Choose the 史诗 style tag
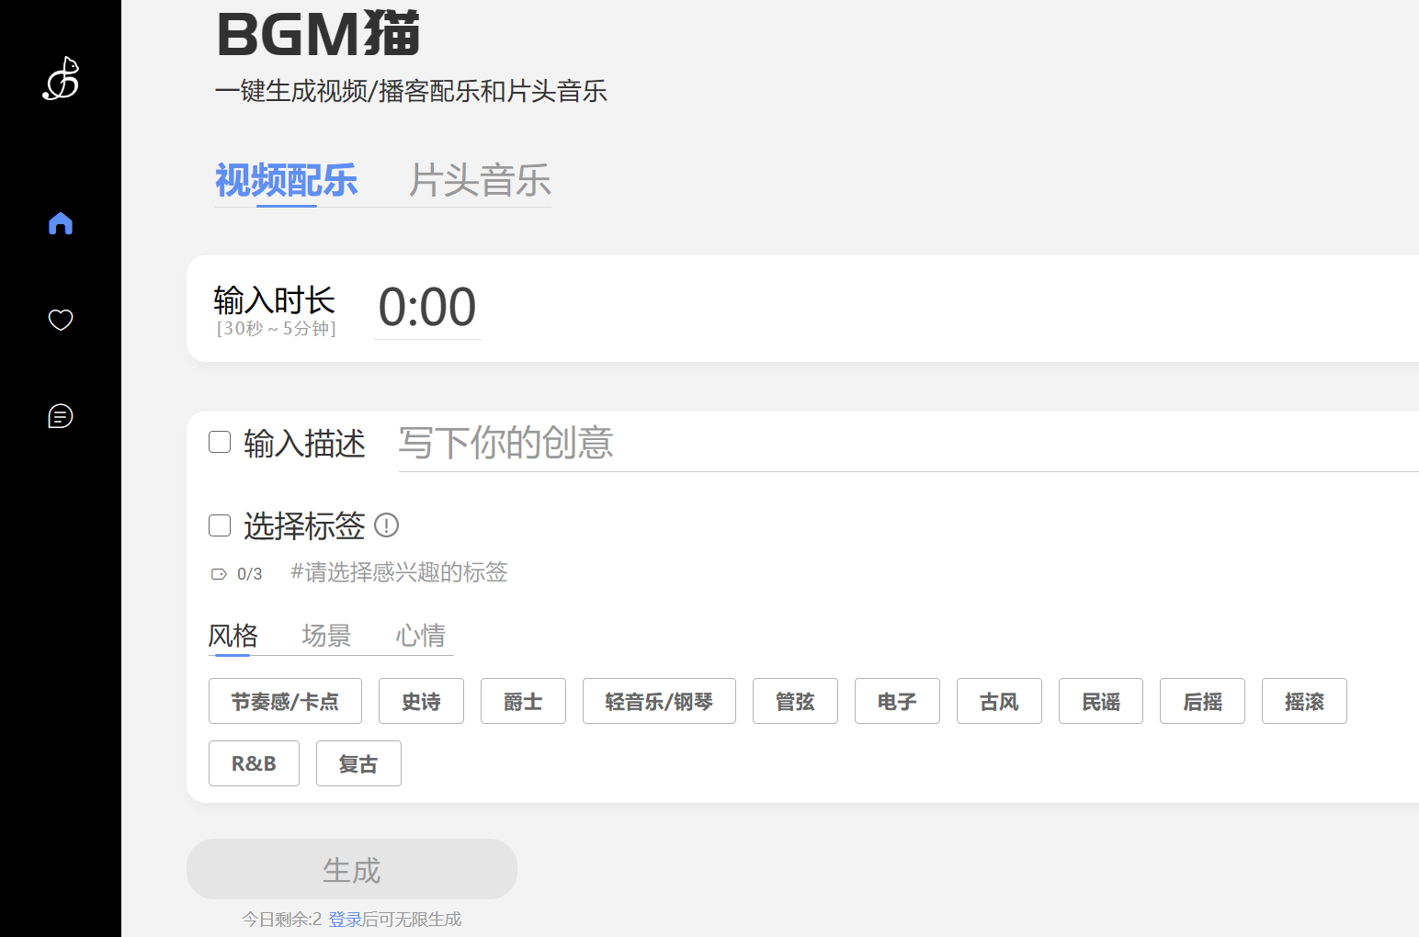Image resolution: width=1419 pixels, height=937 pixels. pos(421,701)
